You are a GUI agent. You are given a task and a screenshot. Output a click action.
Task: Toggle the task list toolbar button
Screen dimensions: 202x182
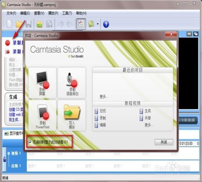81,24
